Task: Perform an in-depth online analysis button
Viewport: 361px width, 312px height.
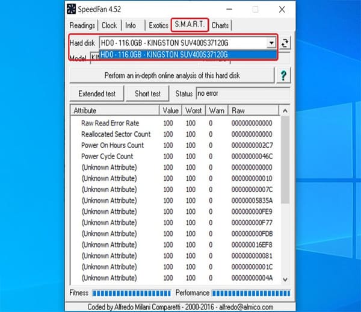Action: pos(172,75)
